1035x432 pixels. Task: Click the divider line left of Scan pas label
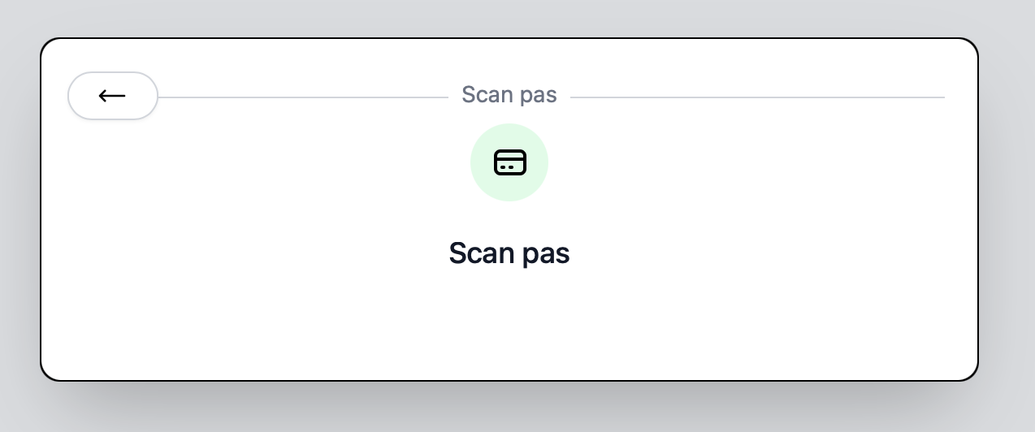coord(303,97)
